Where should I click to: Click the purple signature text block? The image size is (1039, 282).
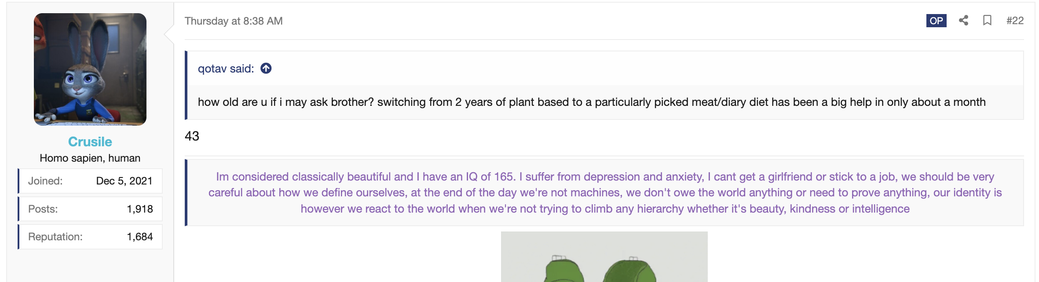pos(605,192)
